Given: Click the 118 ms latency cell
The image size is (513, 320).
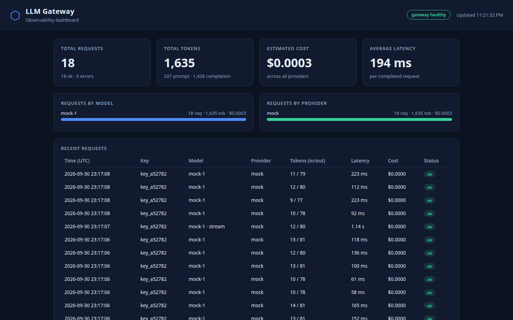Looking at the screenshot, I should point(359,240).
